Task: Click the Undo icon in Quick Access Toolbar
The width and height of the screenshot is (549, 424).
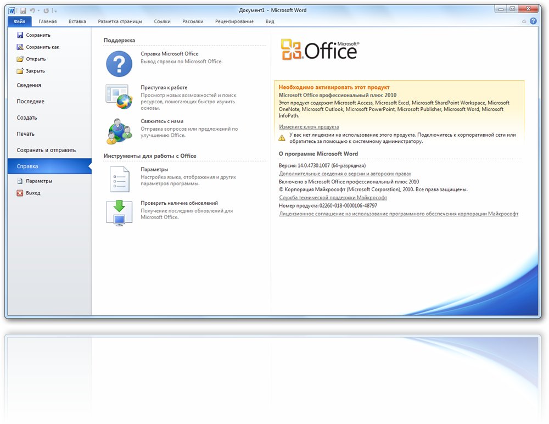Action: coord(32,10)
